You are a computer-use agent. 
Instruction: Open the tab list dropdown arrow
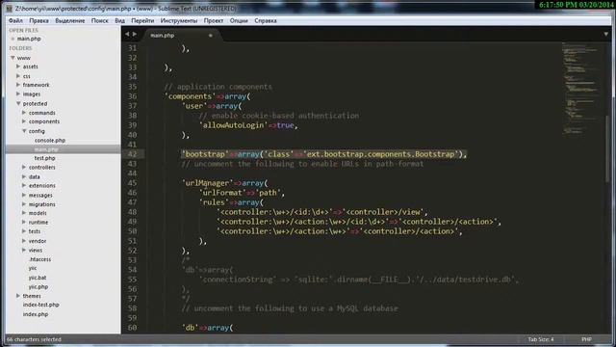point(605,35)
